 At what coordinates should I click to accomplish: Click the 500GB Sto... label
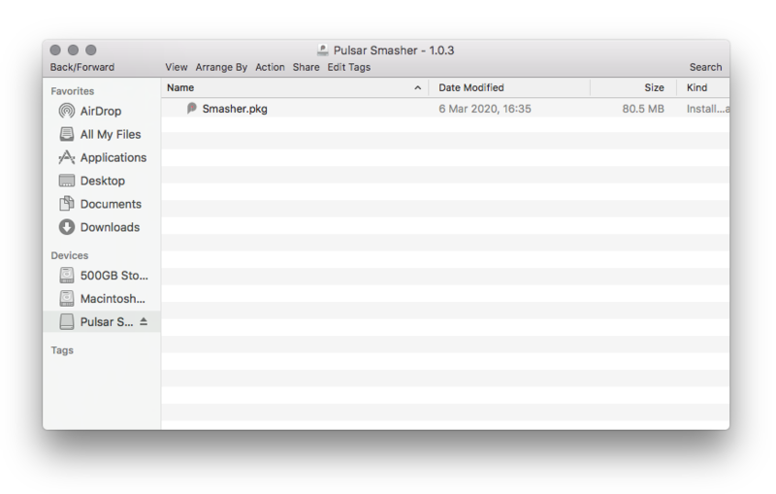(x=113, y=276)
